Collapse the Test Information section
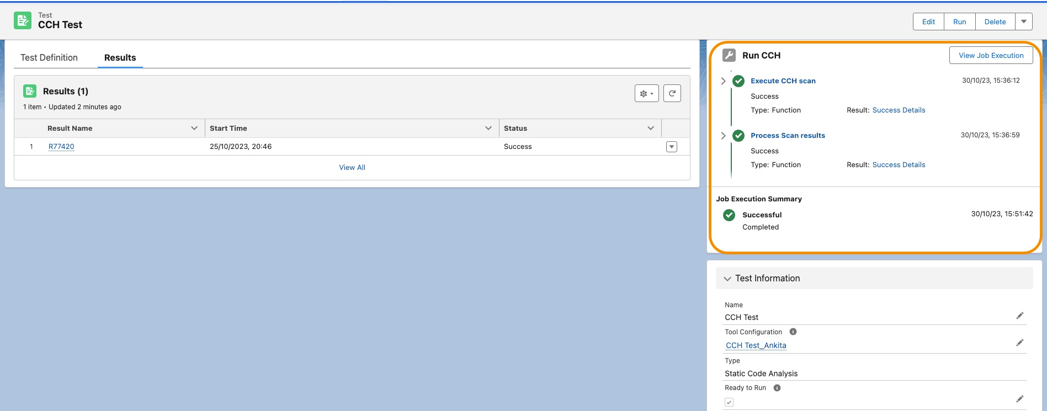 (x=727, y=279)
